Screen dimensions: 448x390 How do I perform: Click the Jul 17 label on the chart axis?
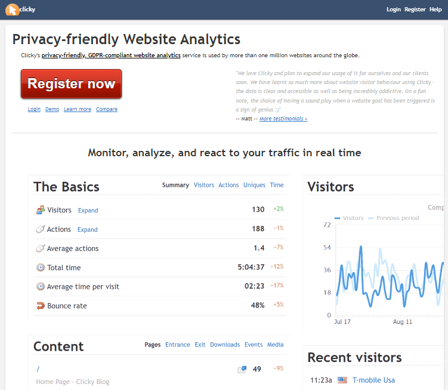click(x=342, y=321)
